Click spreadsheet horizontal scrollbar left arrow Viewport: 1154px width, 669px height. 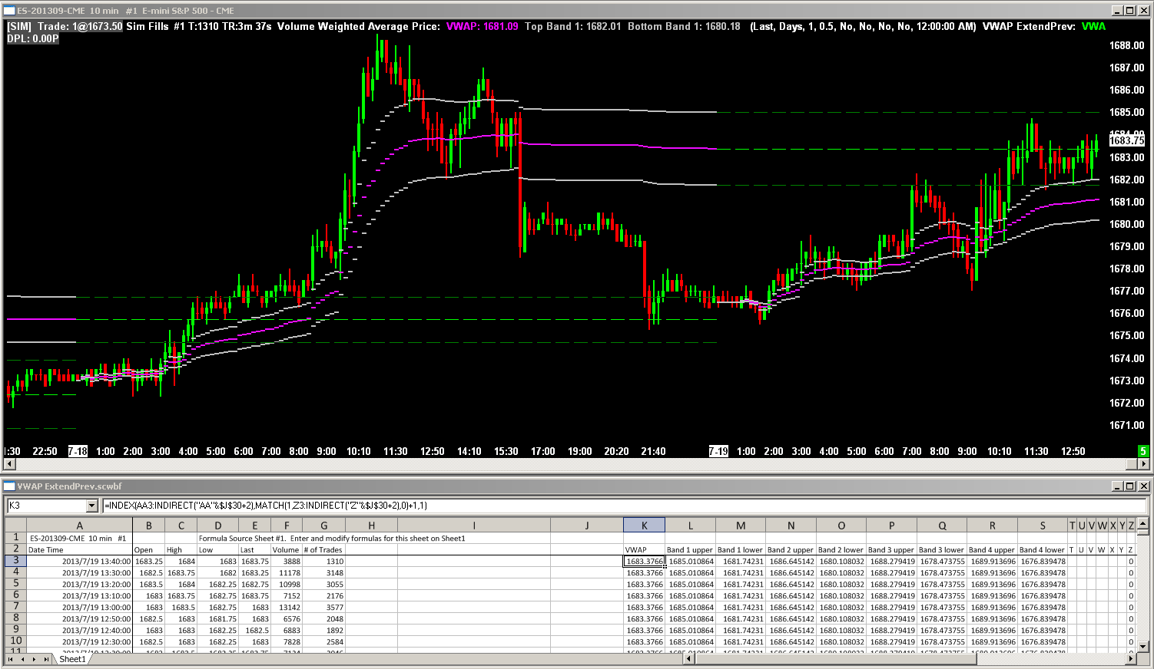coord(688,659)
